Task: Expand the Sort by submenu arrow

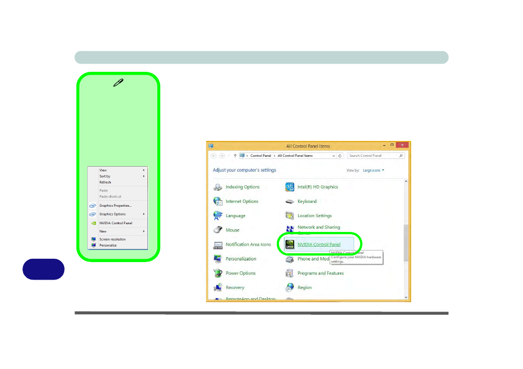Action: coord(144,176)
